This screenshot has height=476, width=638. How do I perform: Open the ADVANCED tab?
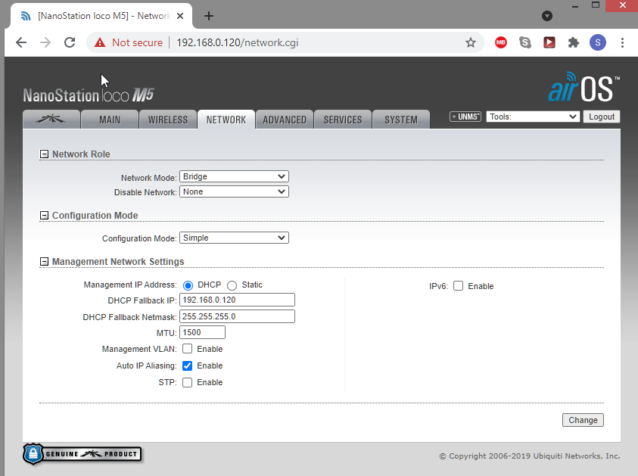(285, 120)
